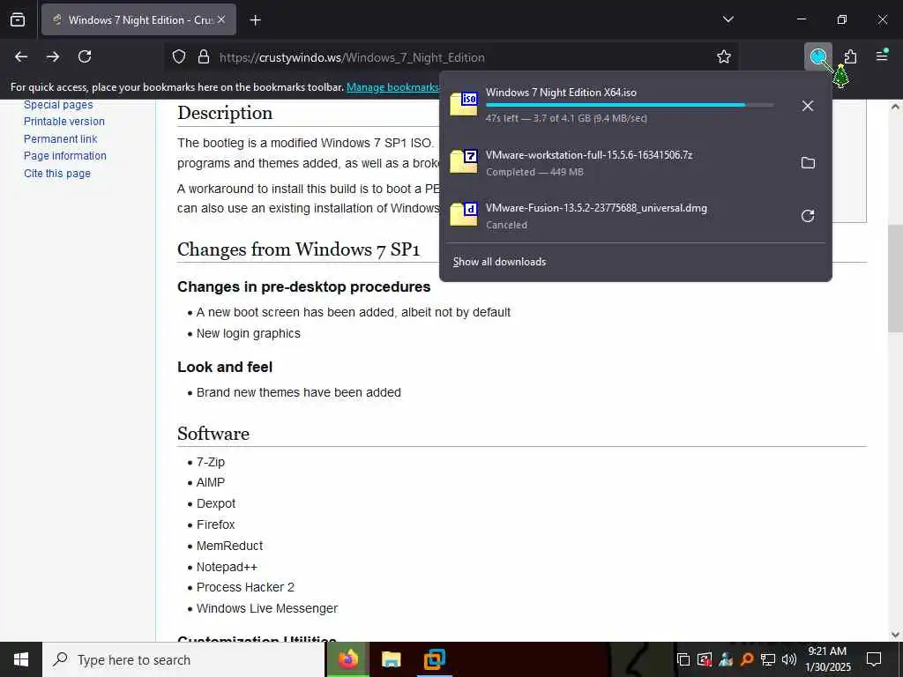The height and width of the screenshot is (677, 903).
Task: Open Printable version link
Action: point(63,122)
